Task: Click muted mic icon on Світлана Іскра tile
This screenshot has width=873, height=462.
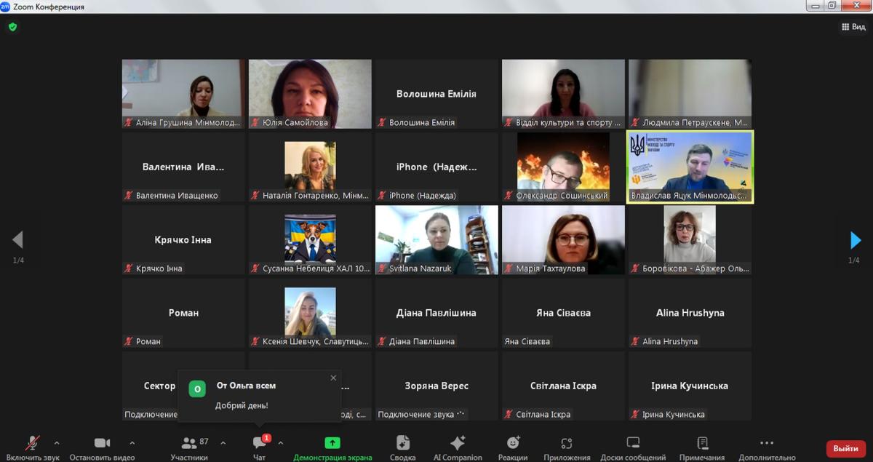Action: [x=509, y=414]
